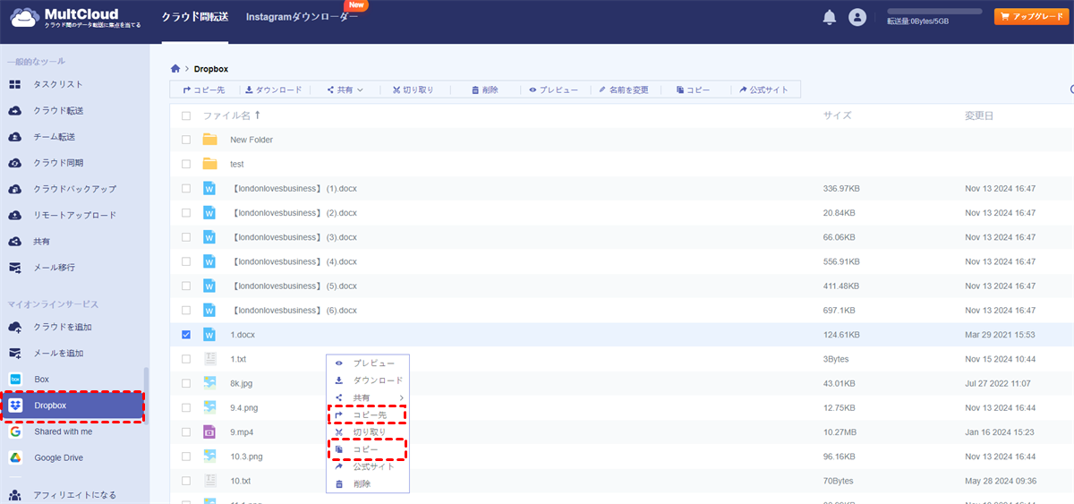Click the toolbar コピー先 button
Viewport: 1074px width, 504px height.
203,90
